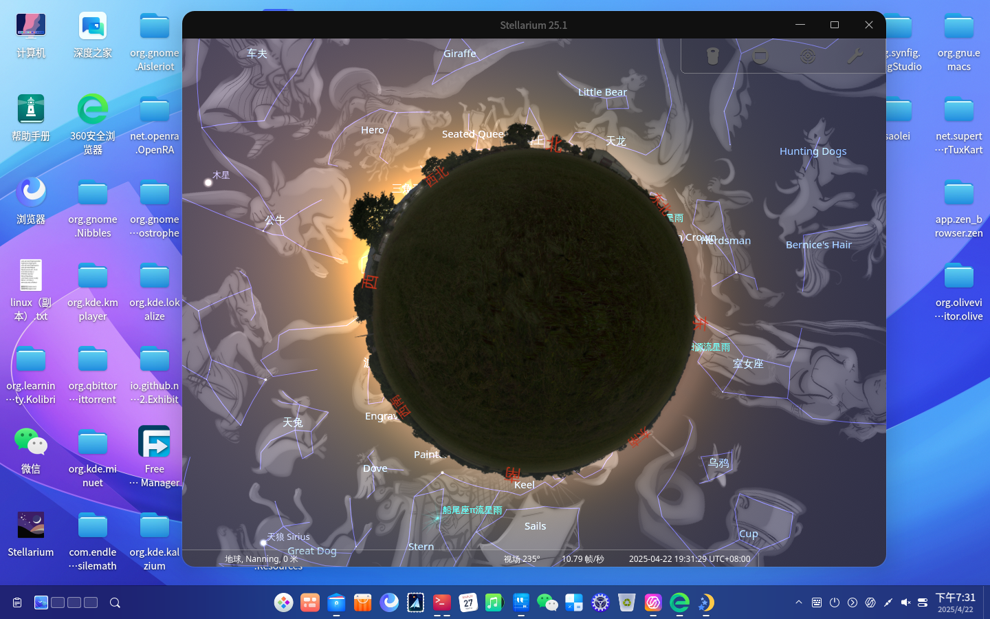Screen dimensions: 990x619
Task: Click the Hunting Dogs constellation label
Action: pyautogui.click(x=813, y=151)
